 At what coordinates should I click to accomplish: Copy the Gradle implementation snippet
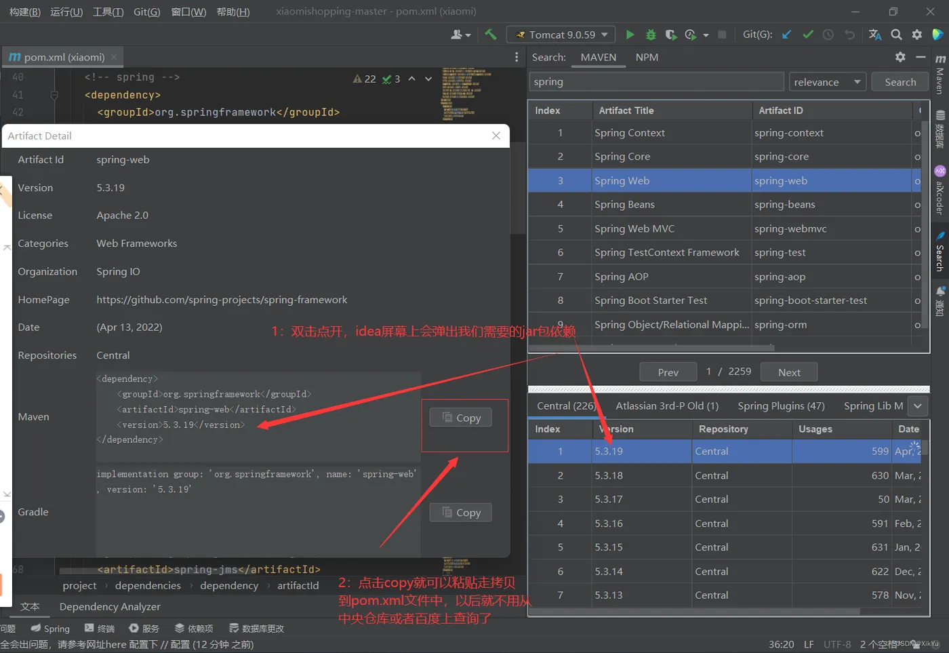pos(461,513)
